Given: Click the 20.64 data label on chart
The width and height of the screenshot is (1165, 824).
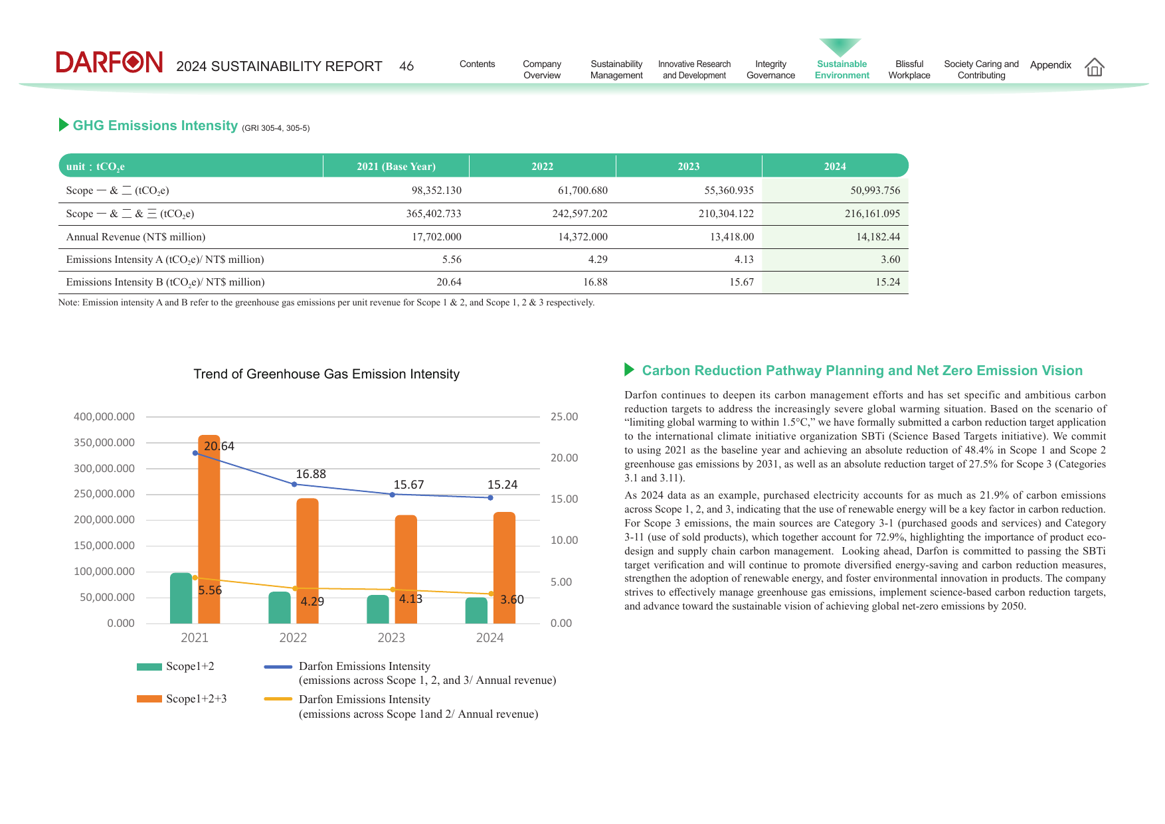Looking at the screenshot, I should (219, 446).
